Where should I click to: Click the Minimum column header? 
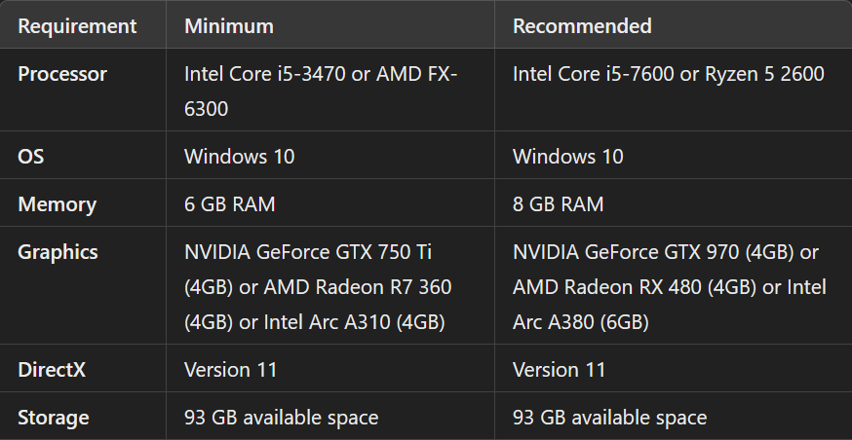click(x=229, y=26)
